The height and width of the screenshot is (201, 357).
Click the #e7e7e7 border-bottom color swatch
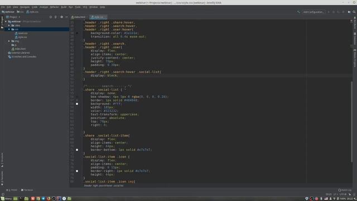77,150
